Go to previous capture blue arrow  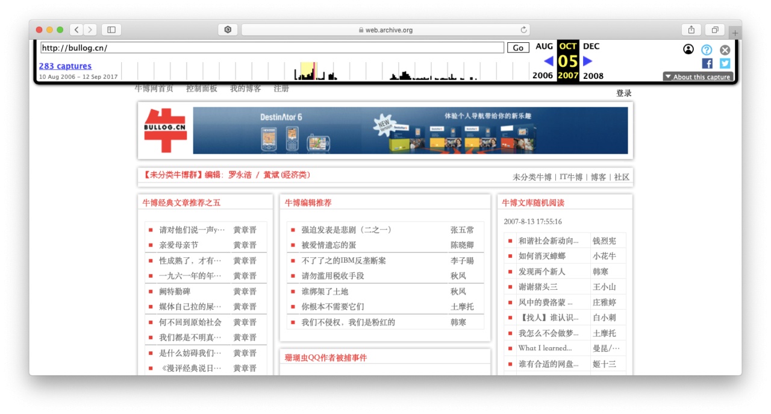point(548,61)
